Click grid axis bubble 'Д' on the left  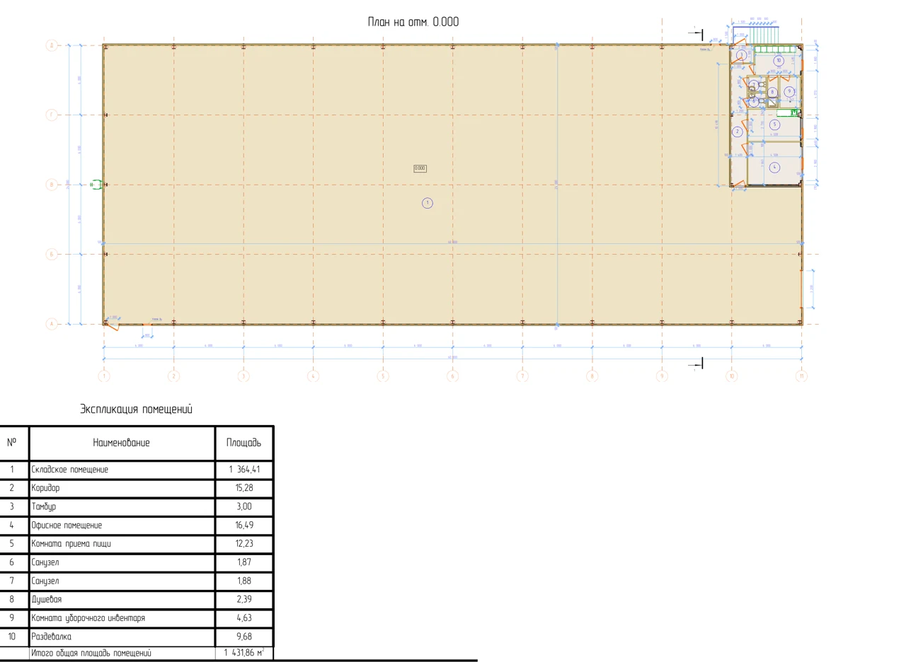51,45
